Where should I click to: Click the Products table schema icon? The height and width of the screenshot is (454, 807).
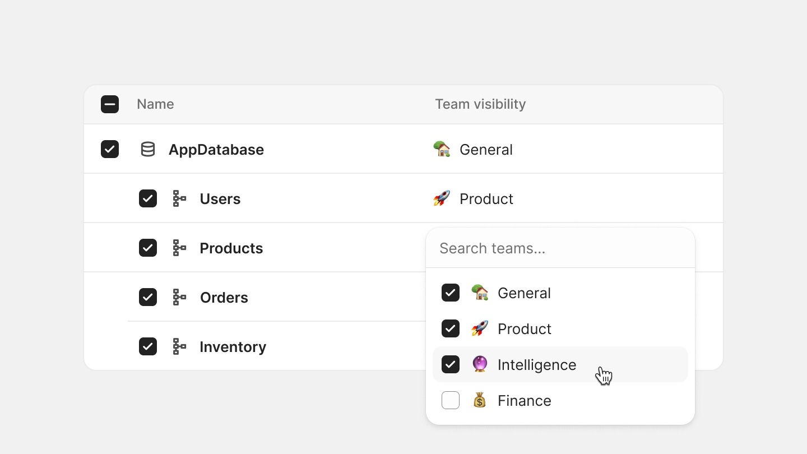point(179,248)
